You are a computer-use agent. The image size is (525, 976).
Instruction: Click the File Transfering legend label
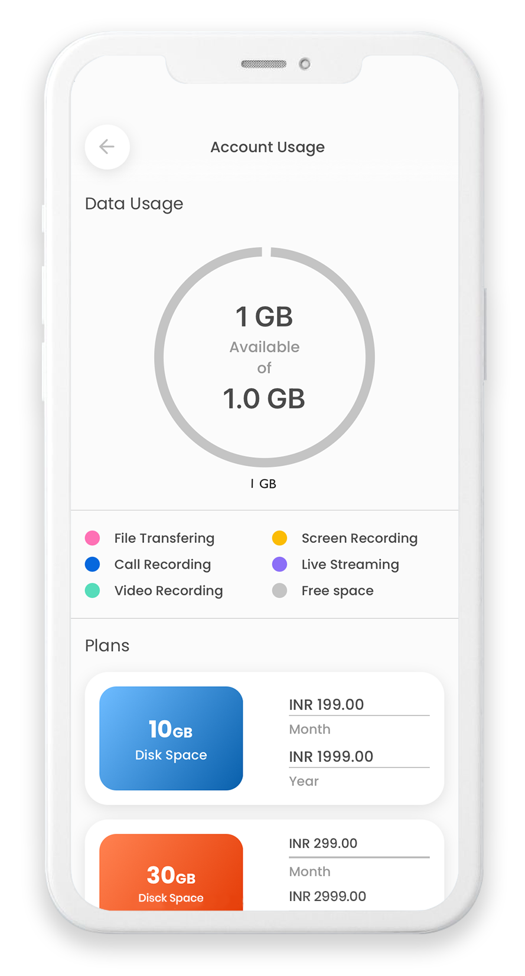(164, 539)
